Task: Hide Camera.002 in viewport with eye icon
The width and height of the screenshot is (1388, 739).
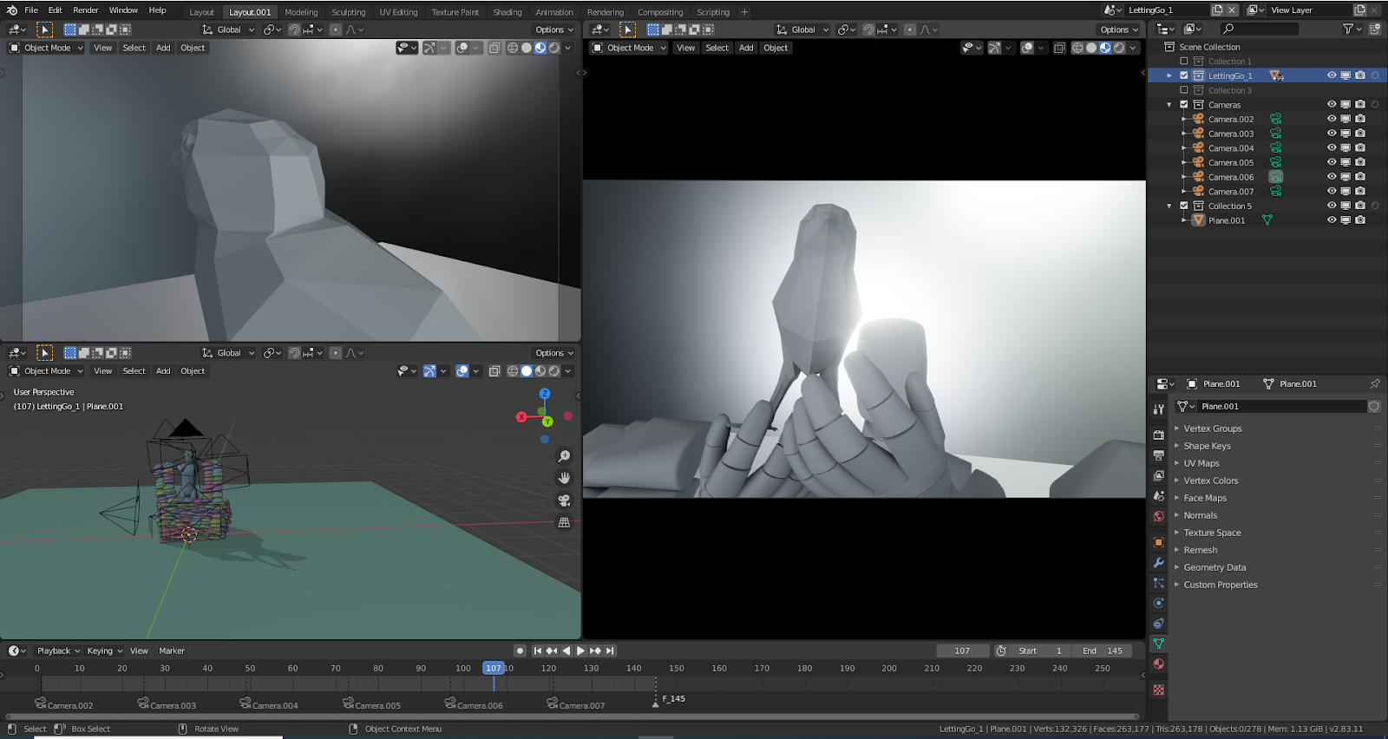Action: tap(1332, 119)
